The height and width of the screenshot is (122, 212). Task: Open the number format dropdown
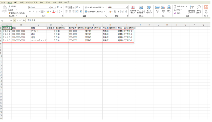pos(127,7)
